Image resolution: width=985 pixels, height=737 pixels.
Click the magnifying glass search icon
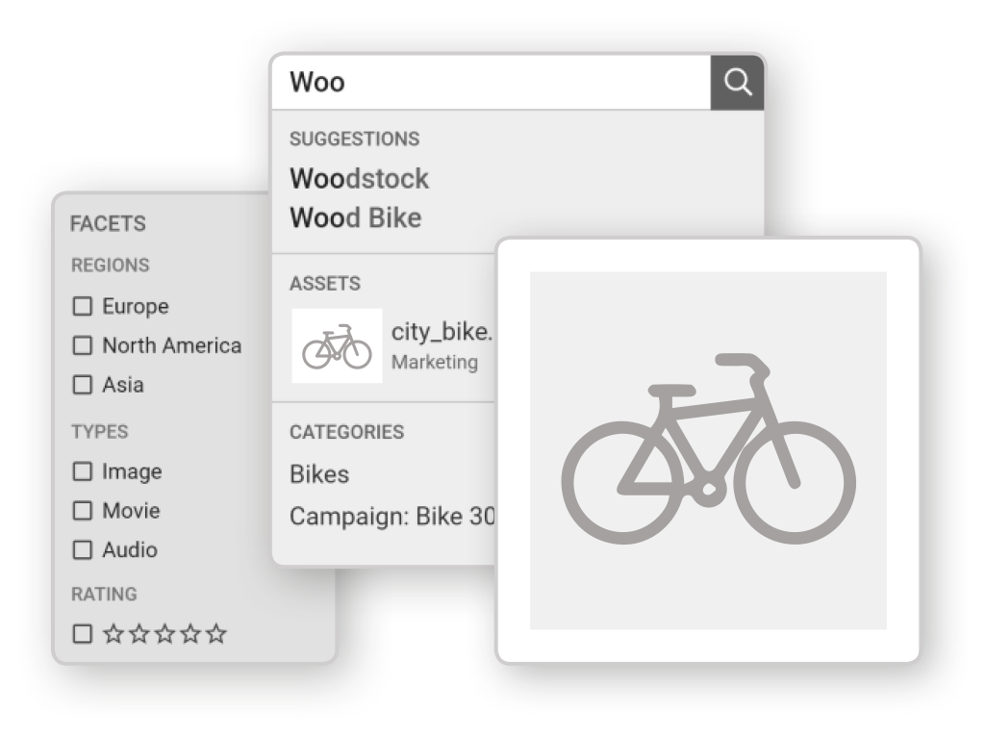click(x=737, y=83)
